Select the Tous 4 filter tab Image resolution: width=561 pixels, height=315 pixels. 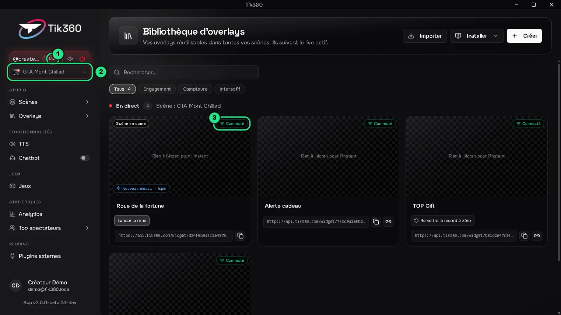coord(122,89)
